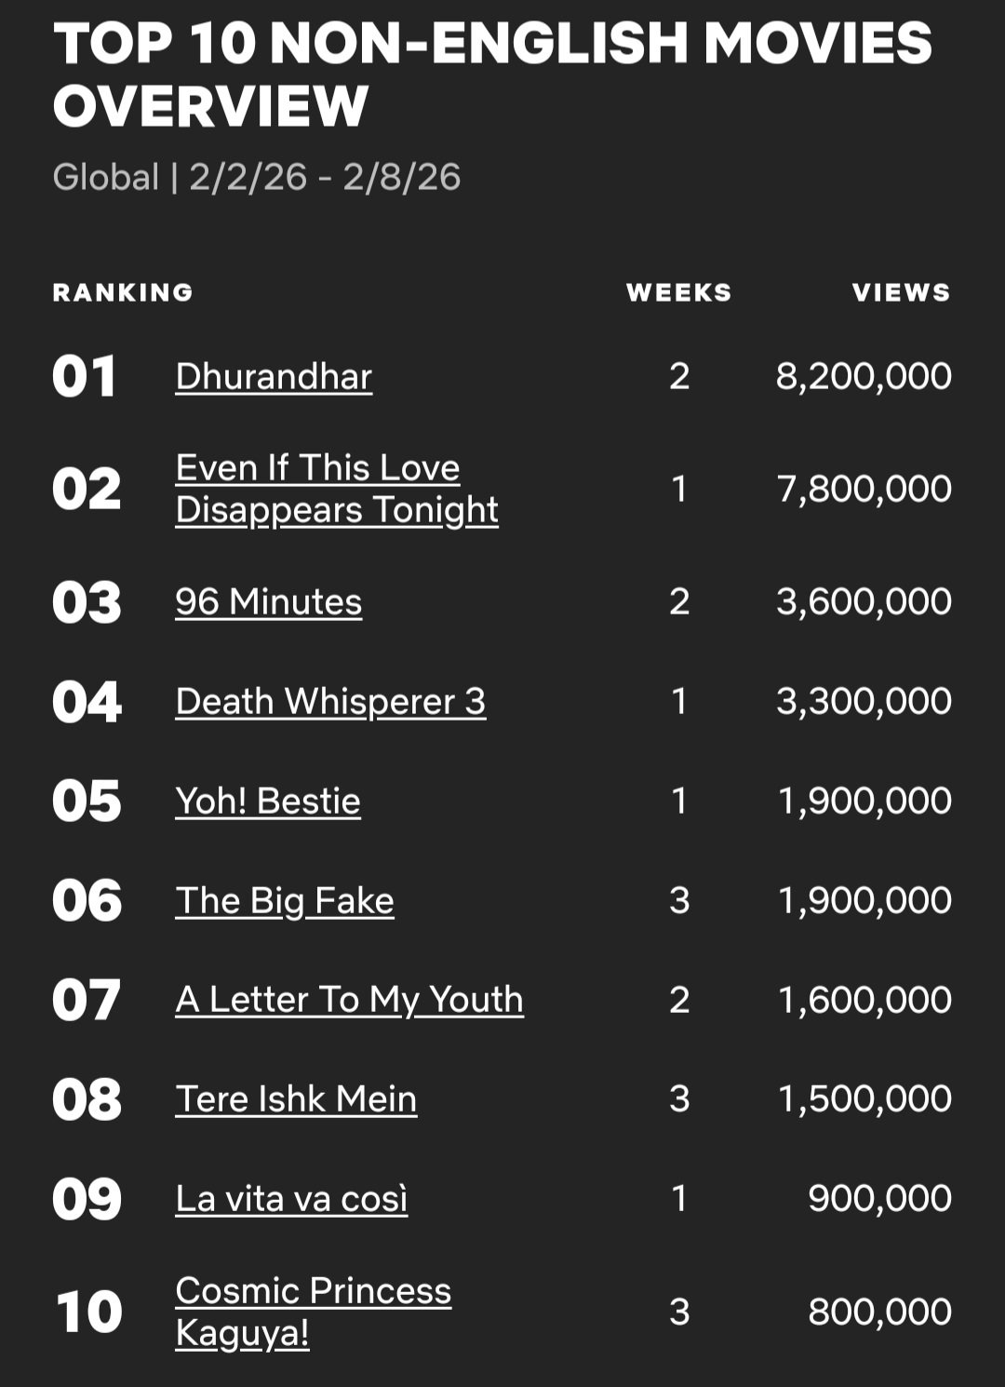The width and height of the screenshot is (1005, 1387).
Task: Click the 8,200,000 views figure for Dhurandhar
Action: [x=864, y=376]
